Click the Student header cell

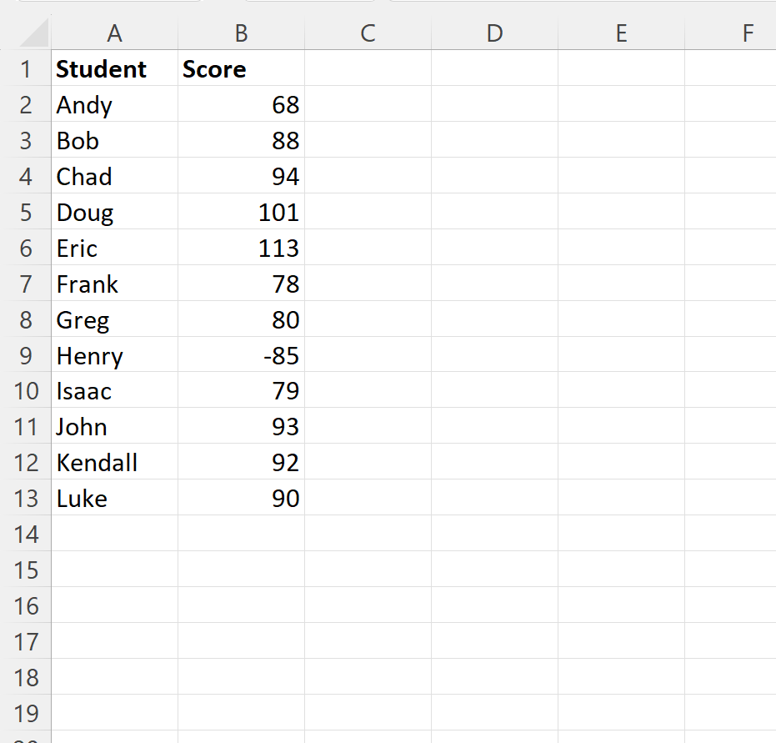tap(114, 69)
